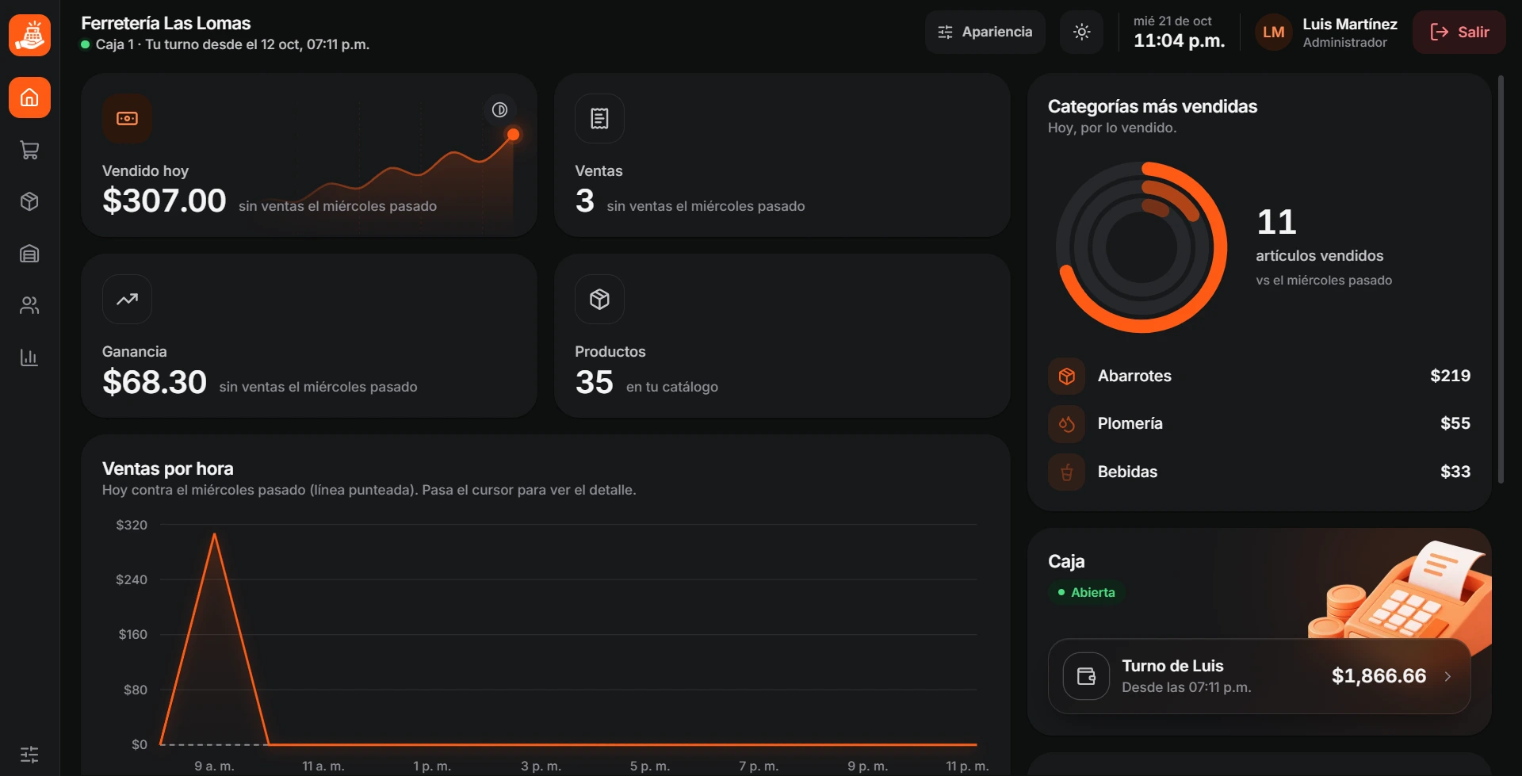
Task: Click the right panel vertical scrollbar
Action: coord(1501,279)
